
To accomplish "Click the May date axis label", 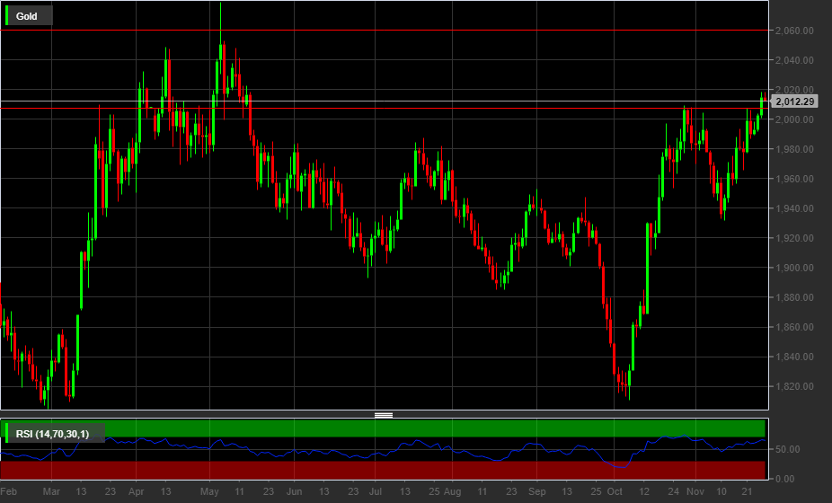I will pyautogui.click(x=209, y=492).
